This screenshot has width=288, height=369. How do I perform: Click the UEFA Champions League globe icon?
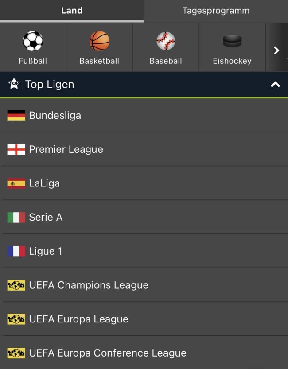click(16, 285)
